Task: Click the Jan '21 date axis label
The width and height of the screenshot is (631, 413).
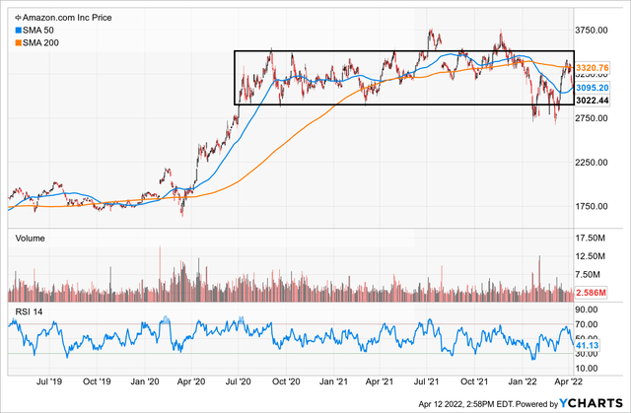Action: pos(333,381)
